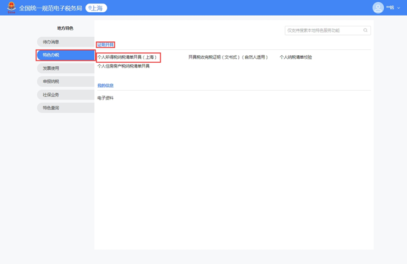Go to 申报纳税 sidebar item
The image size is (407, 264).
click(x=51, y=81)
